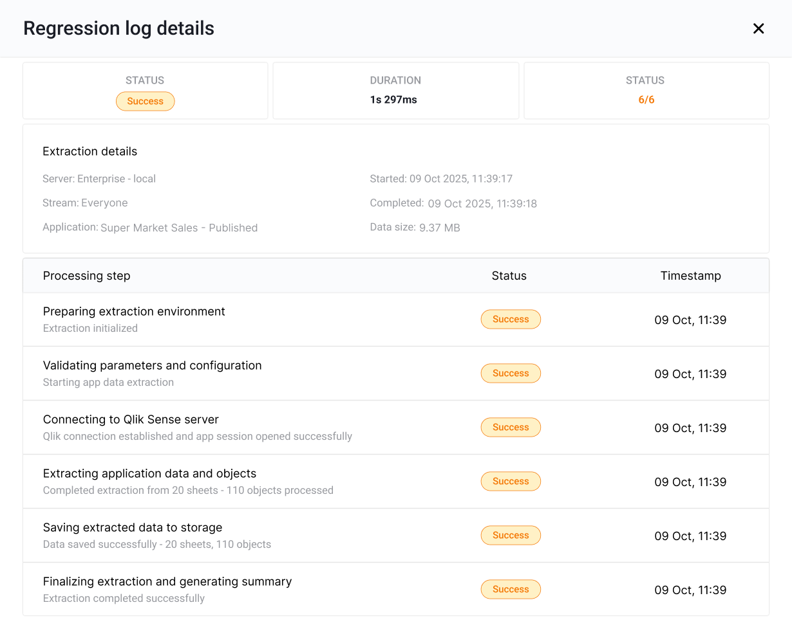Click the orange 6/6 status indicator
The width and height of the screenshot is (792, 625).
coord(645,100)
